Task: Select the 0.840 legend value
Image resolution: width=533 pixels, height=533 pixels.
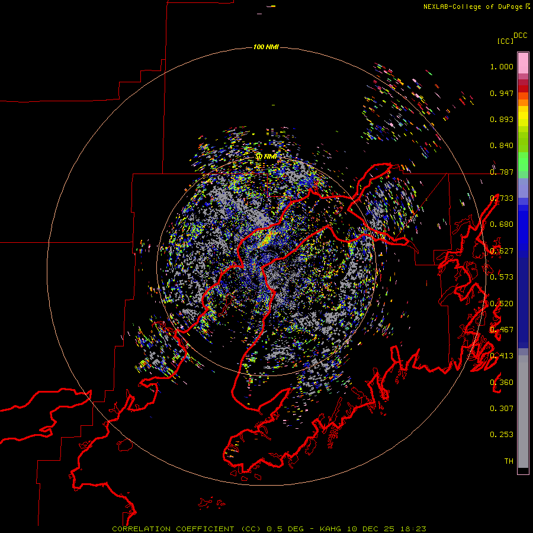Action: [x=502, y=146]
